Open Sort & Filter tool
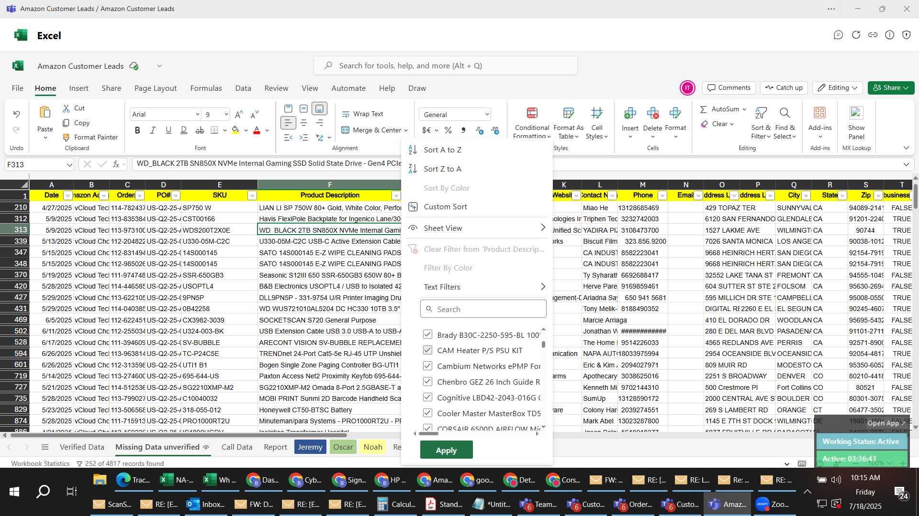The width and height of the screenshot is (919, 516). coord(761,123)
